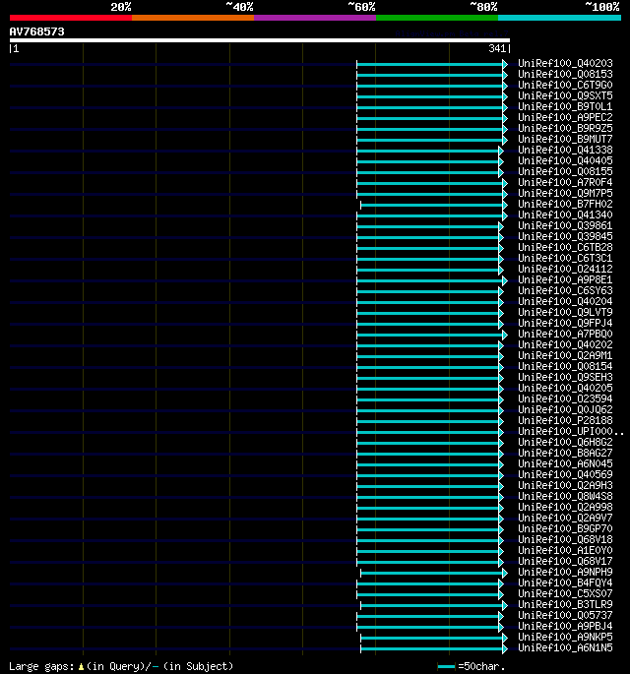Select UniRef100_Q40569 entry
The image size is (630, 674).
[x=565, y=474]
